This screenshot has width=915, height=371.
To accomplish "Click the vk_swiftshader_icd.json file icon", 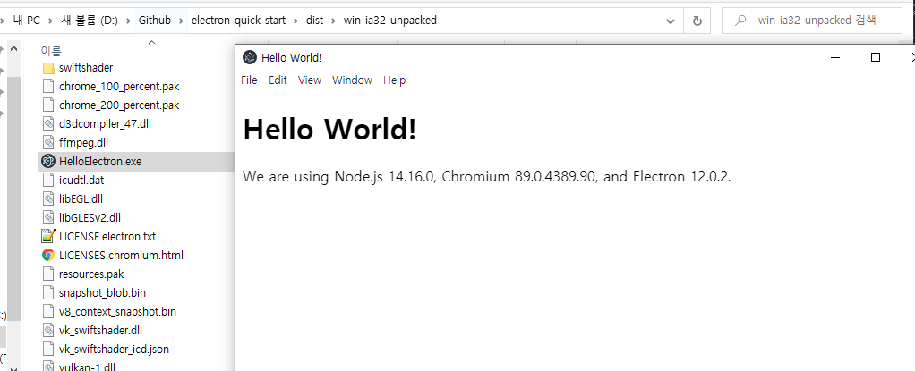I will pyautogui.click(x=48, y=349).
